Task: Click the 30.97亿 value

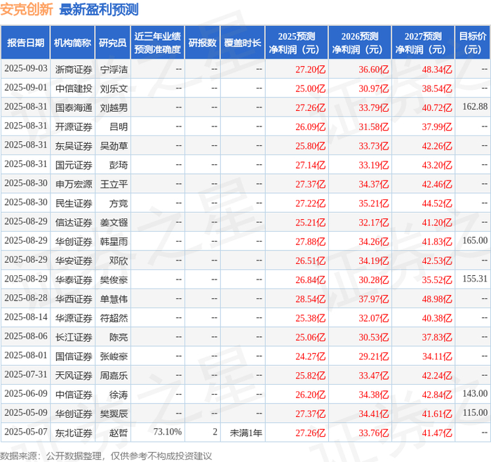Action: [x=374, y=88]
